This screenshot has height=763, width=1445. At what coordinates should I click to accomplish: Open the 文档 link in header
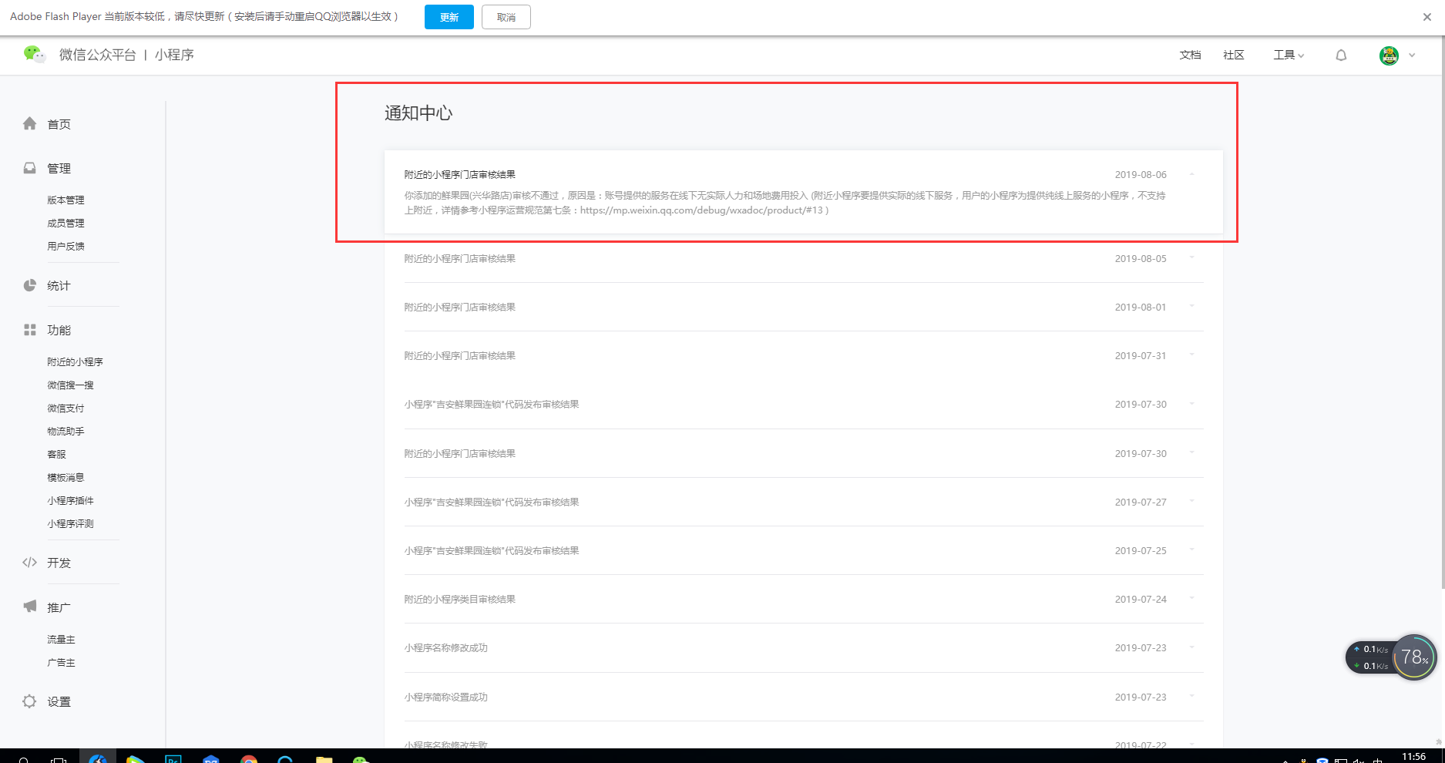point(1190,55)
